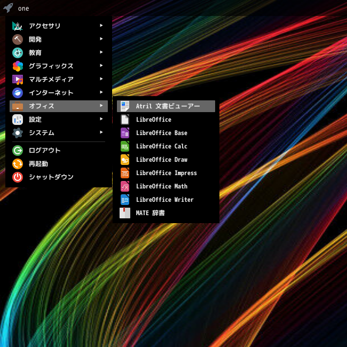
Task: Click the LibreOffice blank document icon
Action: click(x=125, y=120)
